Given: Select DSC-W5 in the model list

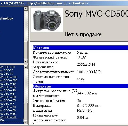Looking at the screenshot, I should point(7,94).
